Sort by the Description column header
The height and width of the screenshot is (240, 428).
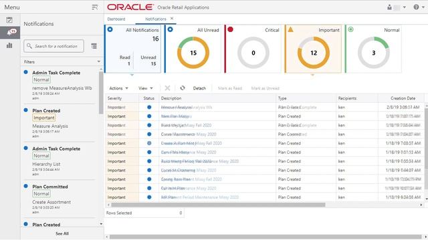pyautogui.click(x=217, y=98)
